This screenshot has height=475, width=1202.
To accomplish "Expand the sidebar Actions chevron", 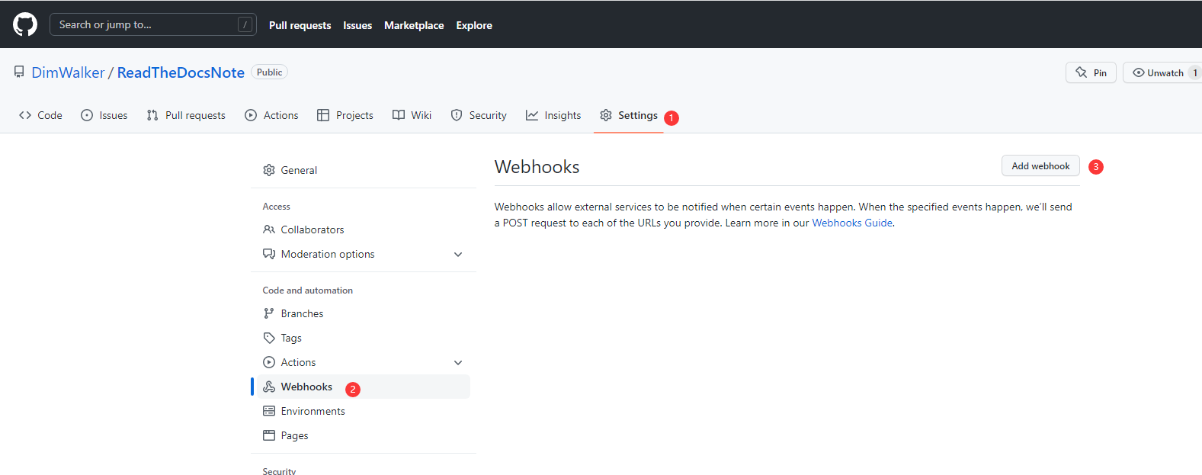I will pyautogui.click(x=458, y=363).
